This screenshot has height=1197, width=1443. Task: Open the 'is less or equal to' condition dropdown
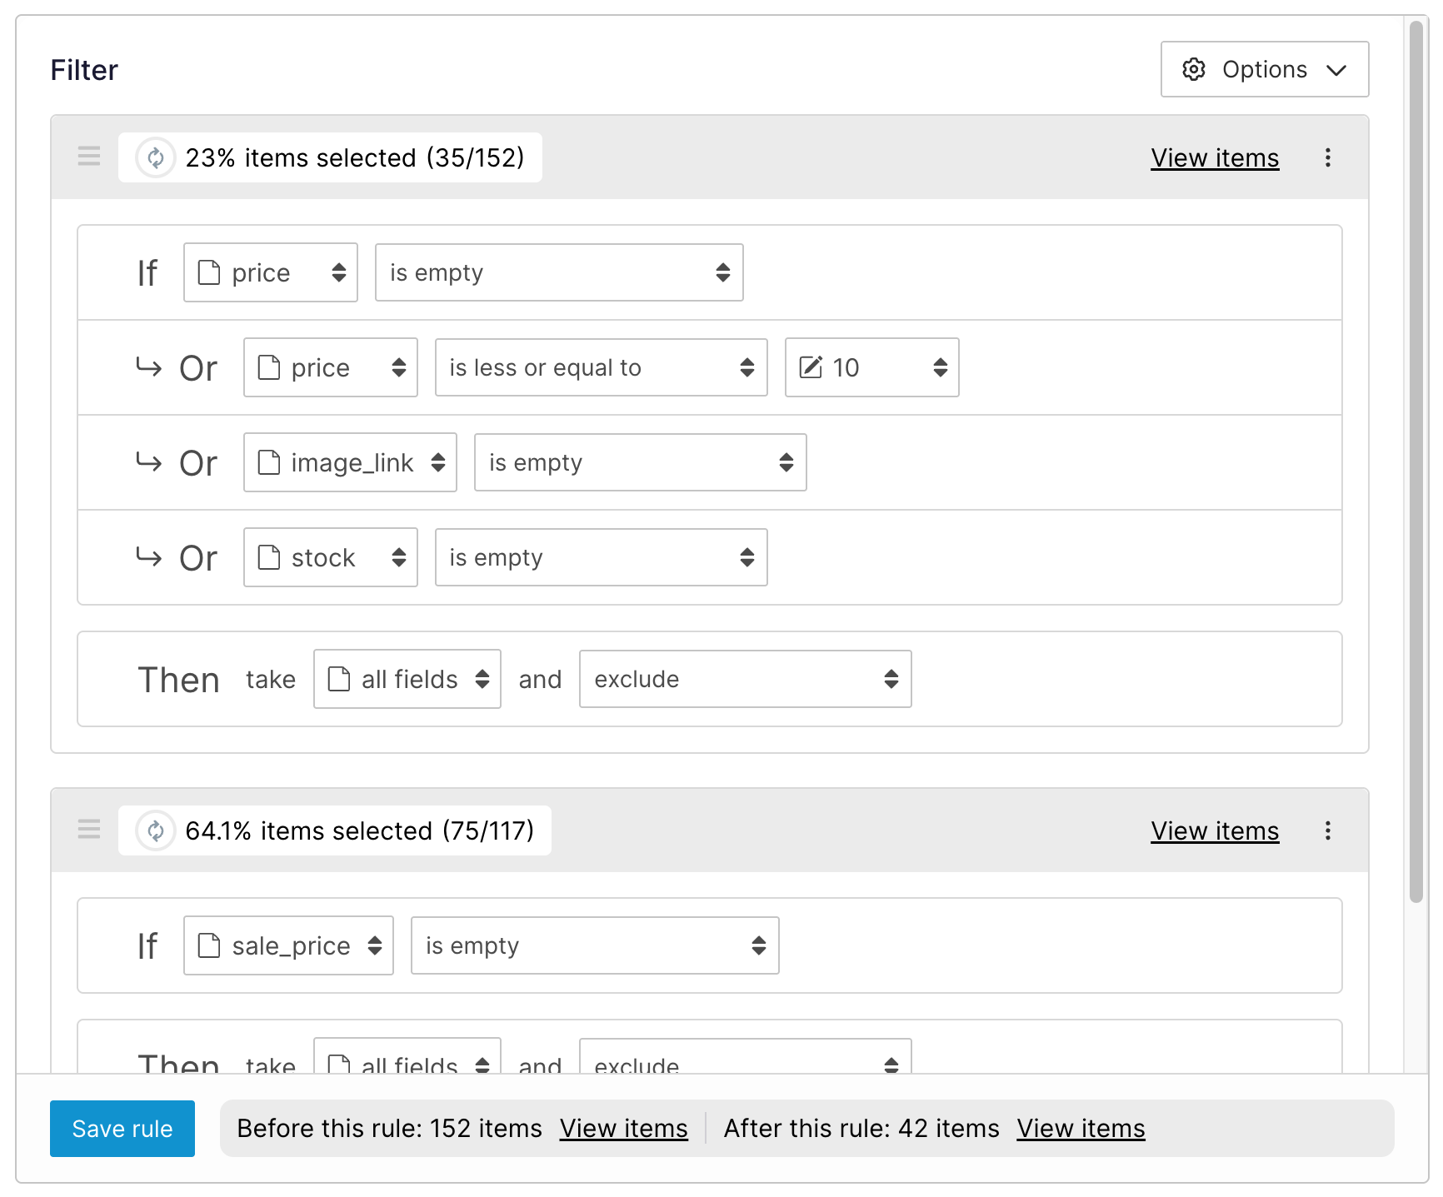click(x=601, y=367)
